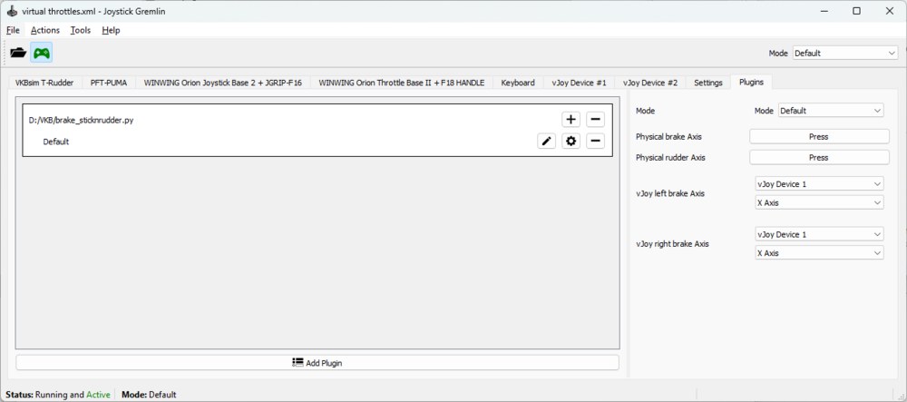This screenshot has height=402, width=907.
Task: Click vJoy left brake Axis label
Action: tap(670, 194)
